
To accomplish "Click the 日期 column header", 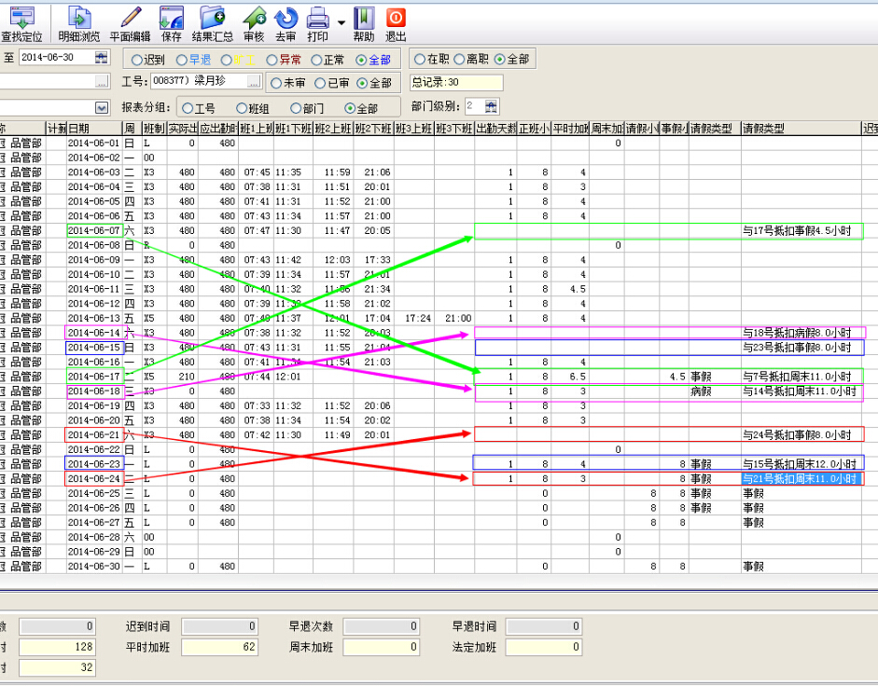I will 94,128.
